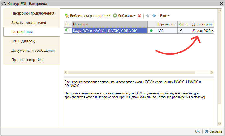Click the green status dot in the row
Image resolution: width=225 pixels, height=136 pixels.
coord(151,31)
